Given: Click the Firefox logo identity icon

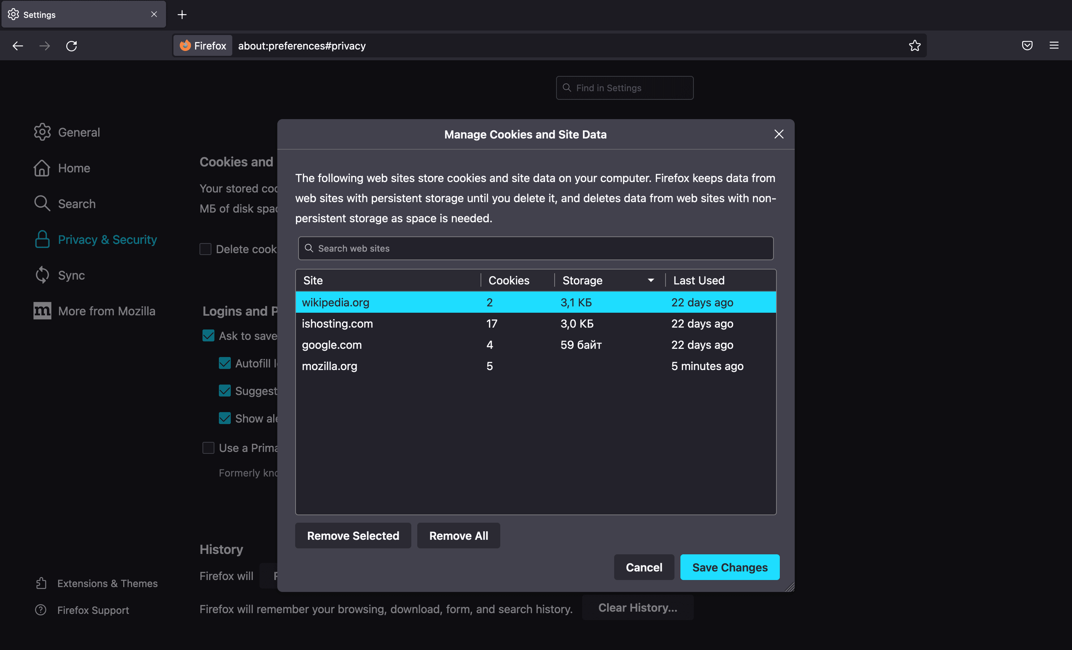Looking at the screenshot, I should (186, 46).
